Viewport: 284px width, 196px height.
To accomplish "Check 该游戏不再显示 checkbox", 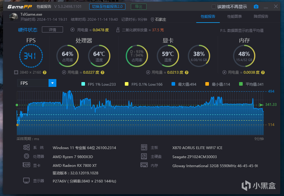I will 214,7.
